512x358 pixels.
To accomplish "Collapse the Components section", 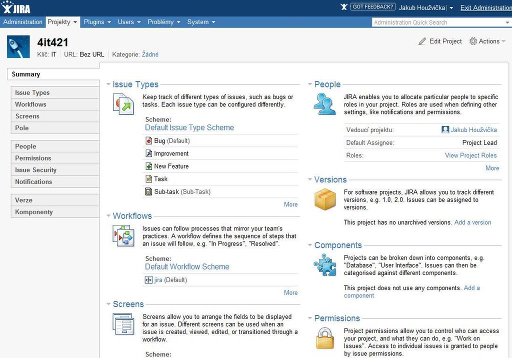I will point(310,245).
